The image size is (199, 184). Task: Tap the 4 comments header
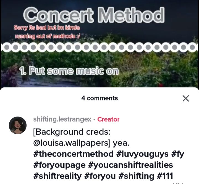point(99,98)
